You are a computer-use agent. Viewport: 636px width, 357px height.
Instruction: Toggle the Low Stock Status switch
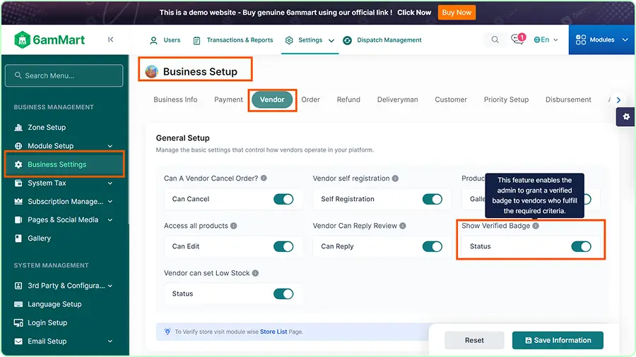coord(283,294)
